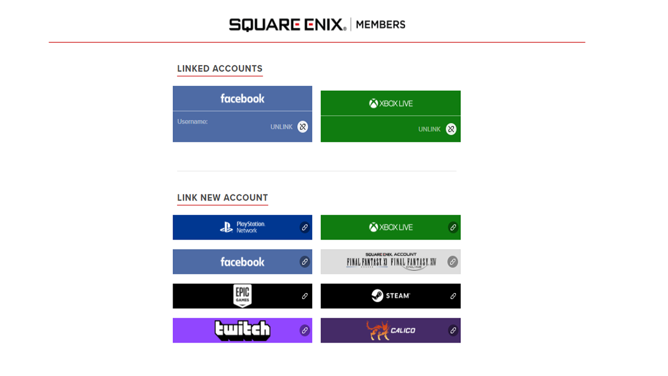Click the link icon on the Square Enix Account banner

453,262
